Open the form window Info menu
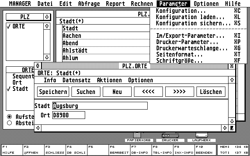Image resolution: width=250 pixels, height=156 pixels. pyautogui.click(x=50, y=80)
